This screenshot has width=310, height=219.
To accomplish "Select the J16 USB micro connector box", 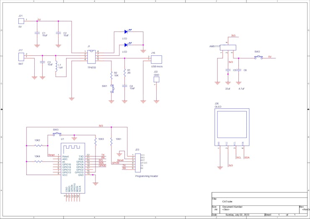I will [x=156, y=59].
